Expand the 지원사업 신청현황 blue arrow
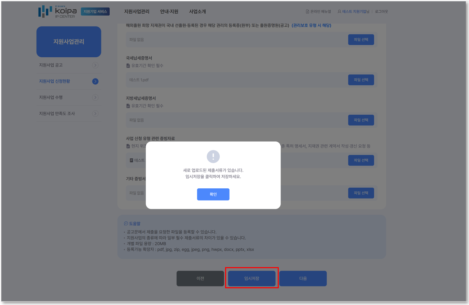The image size is (469, 305). click(95, 81)
